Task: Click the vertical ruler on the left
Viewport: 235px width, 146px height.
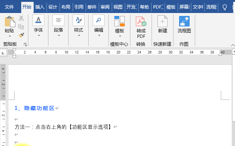Action: click(3, 105)
